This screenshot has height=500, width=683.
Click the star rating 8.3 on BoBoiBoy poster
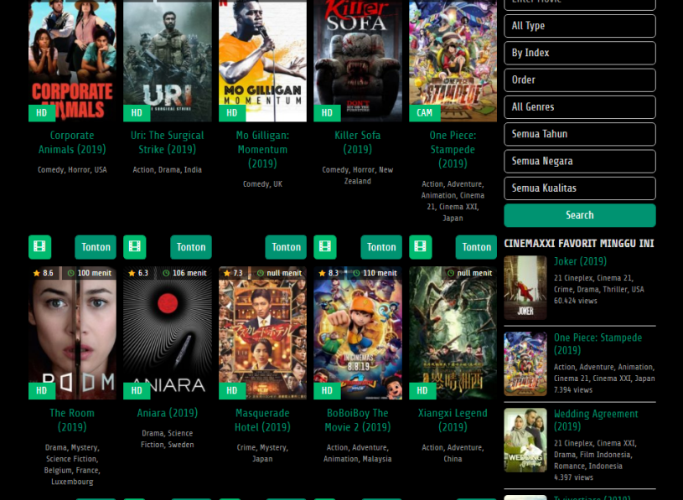pyautogui.click(x=329, y=273)
